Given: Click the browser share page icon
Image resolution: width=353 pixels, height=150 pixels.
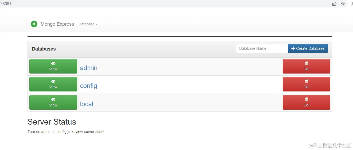Looking at the screenshot, I should tap(334, 4).
